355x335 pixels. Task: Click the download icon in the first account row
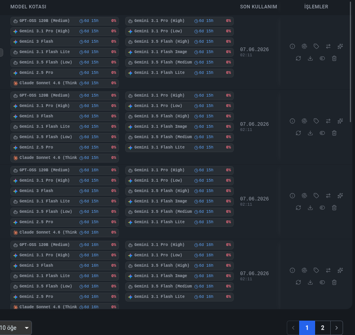[310, 58]
